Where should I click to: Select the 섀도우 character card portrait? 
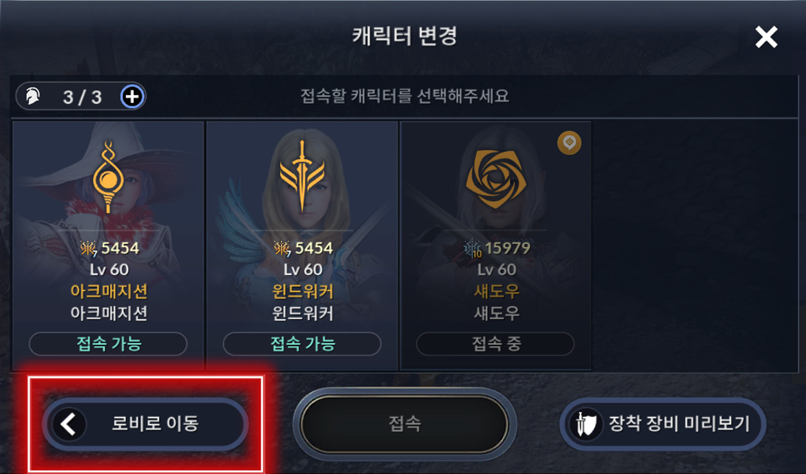pos(495,245)
